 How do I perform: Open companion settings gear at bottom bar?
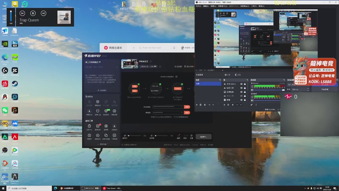click(192, 136)
